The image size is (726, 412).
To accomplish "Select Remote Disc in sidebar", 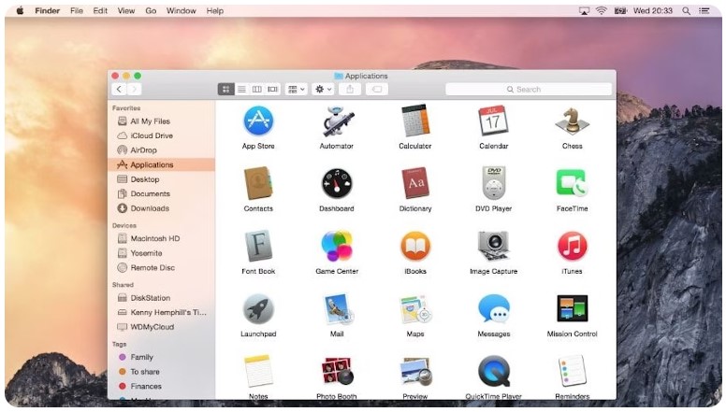I will click(162, 268).
